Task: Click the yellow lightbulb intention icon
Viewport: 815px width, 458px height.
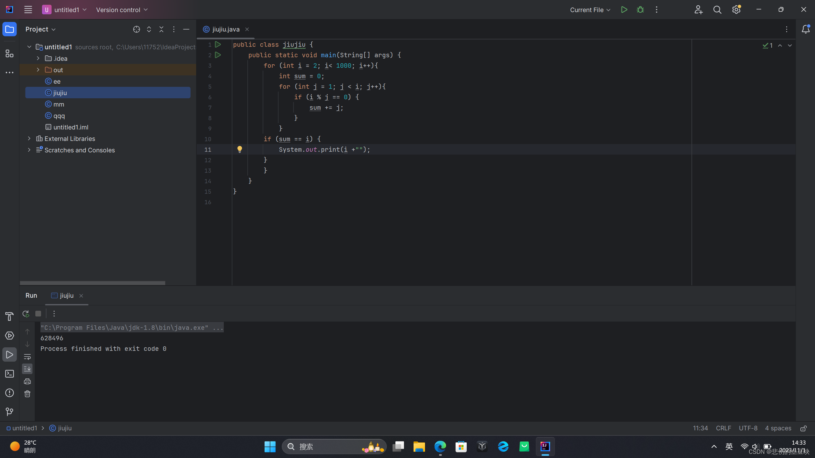Action: coord(240,149)
